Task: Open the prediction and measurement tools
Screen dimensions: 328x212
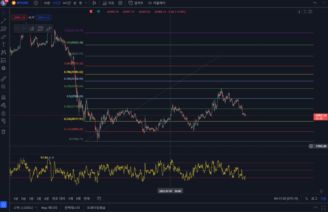Action: pos(4,60)
